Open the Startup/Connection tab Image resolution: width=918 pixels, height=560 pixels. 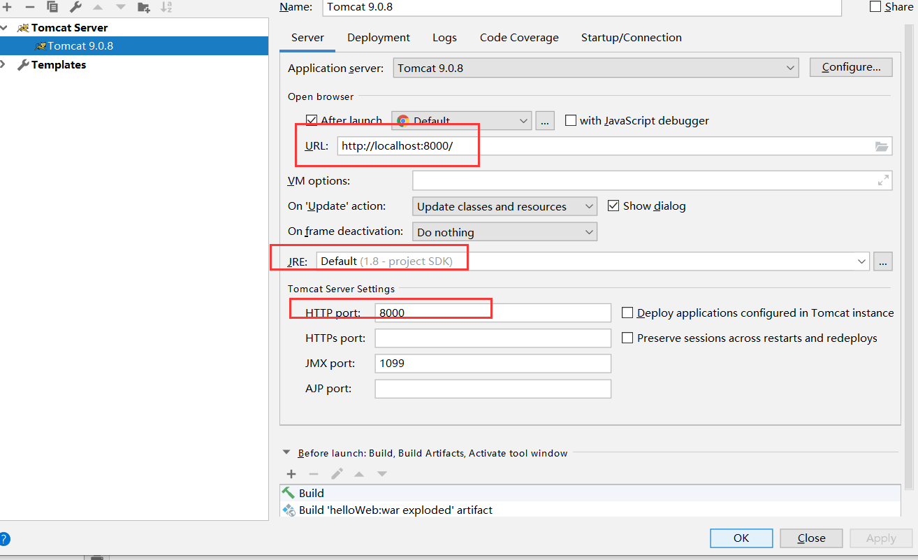631,38
